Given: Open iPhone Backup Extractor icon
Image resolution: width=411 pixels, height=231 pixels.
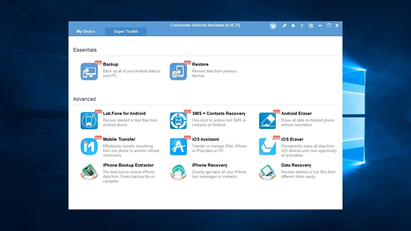Looking at the screenshot, I should 89,172.
